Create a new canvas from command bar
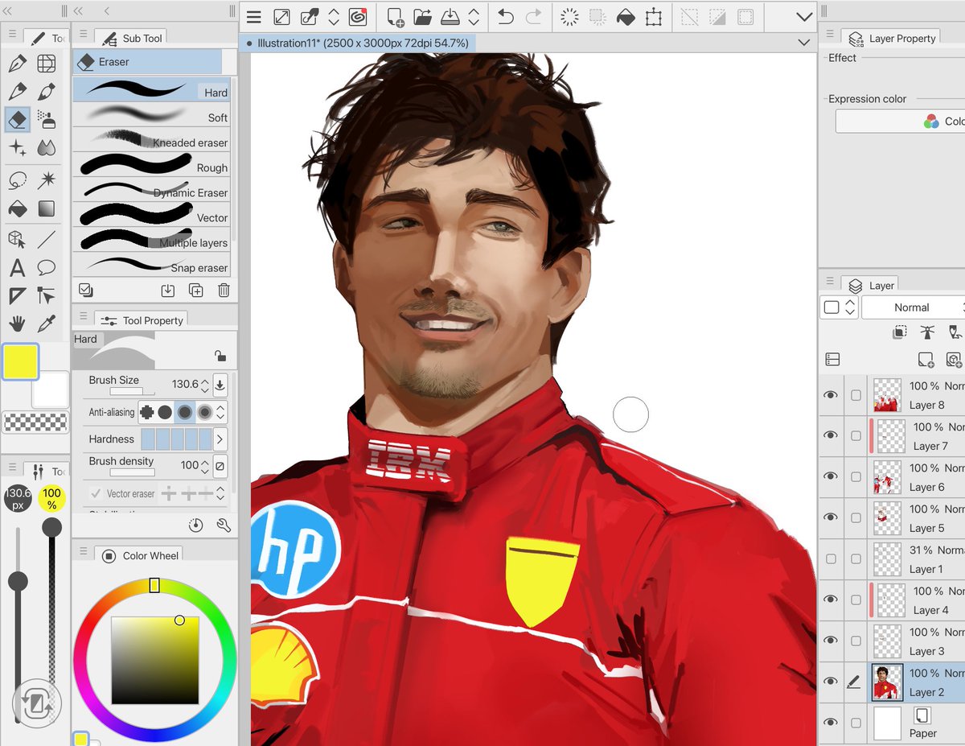965x746 pixels. click(x=395, y=17)
